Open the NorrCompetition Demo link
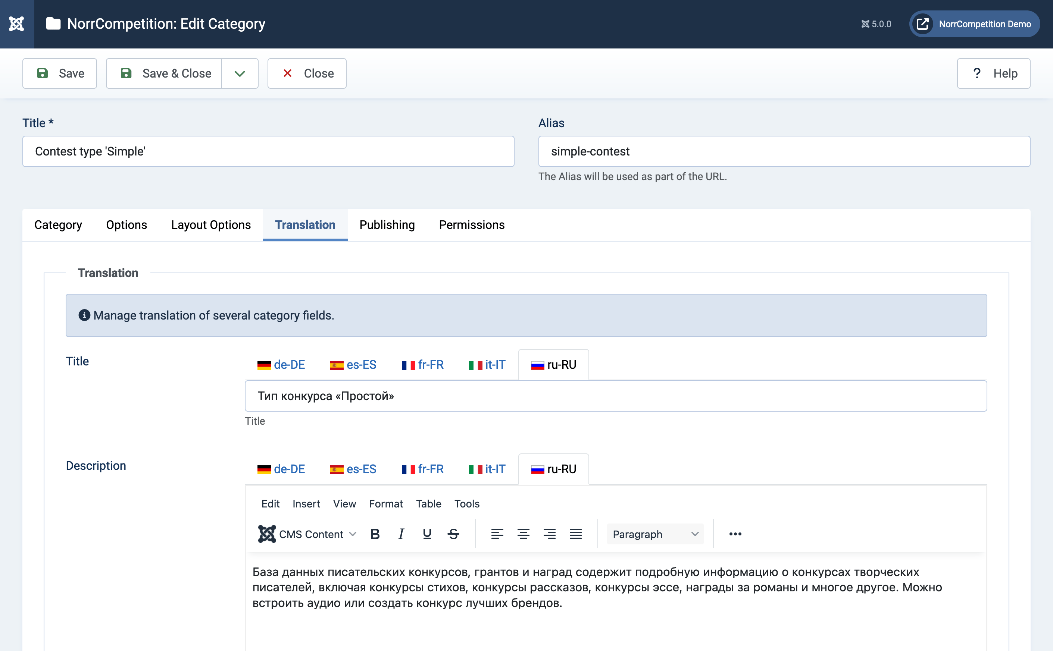Viewport: 1053px width, 651px height. click(x=974, y=24)
